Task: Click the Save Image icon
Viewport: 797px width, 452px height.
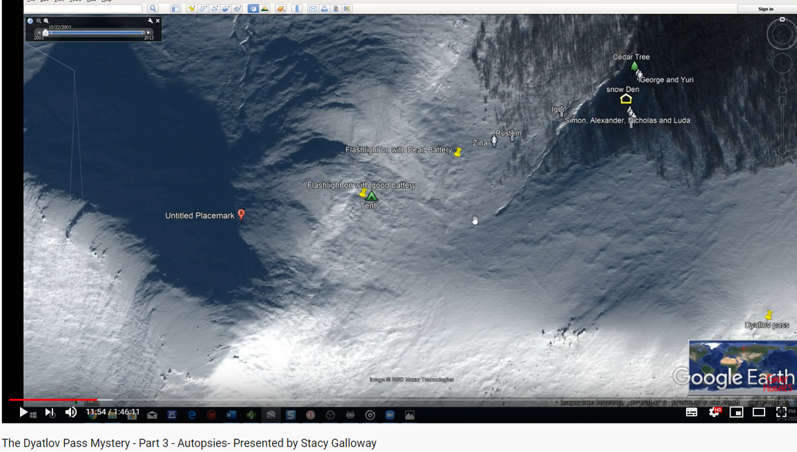Action: [335, 9]
